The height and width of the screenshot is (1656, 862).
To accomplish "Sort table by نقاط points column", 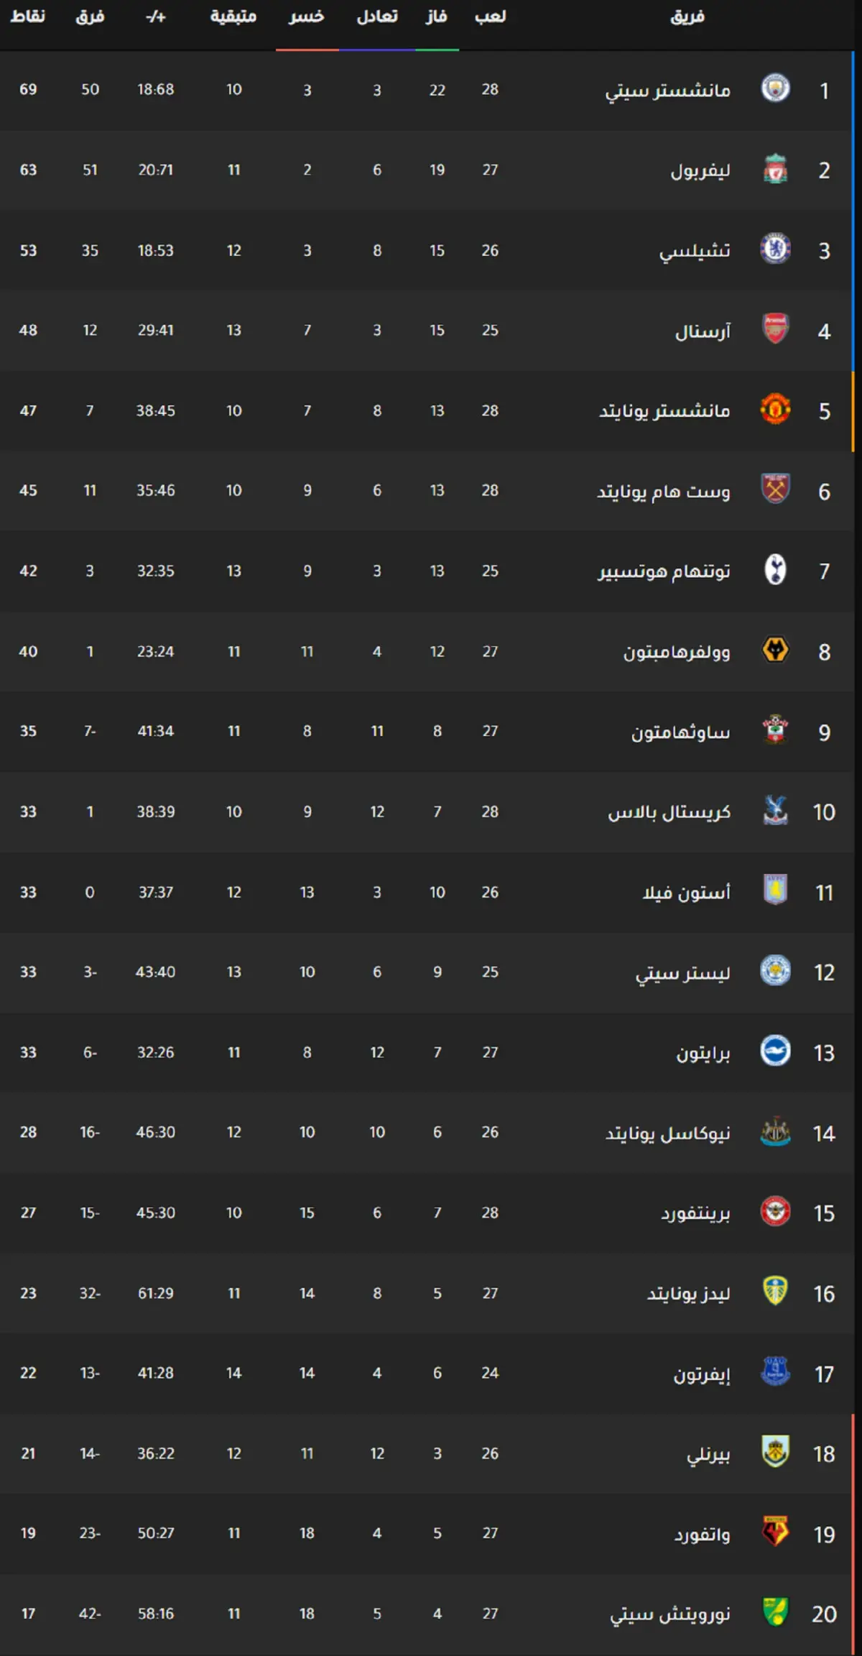I will pyautogui.click(x=28, y=17).
